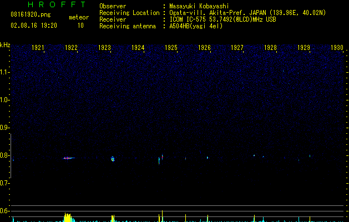Image resolution: width=349 pixels, height=222 pixels.
Task: Click the observer name Masayuki Kobayashi
Action: click(199, 6)
